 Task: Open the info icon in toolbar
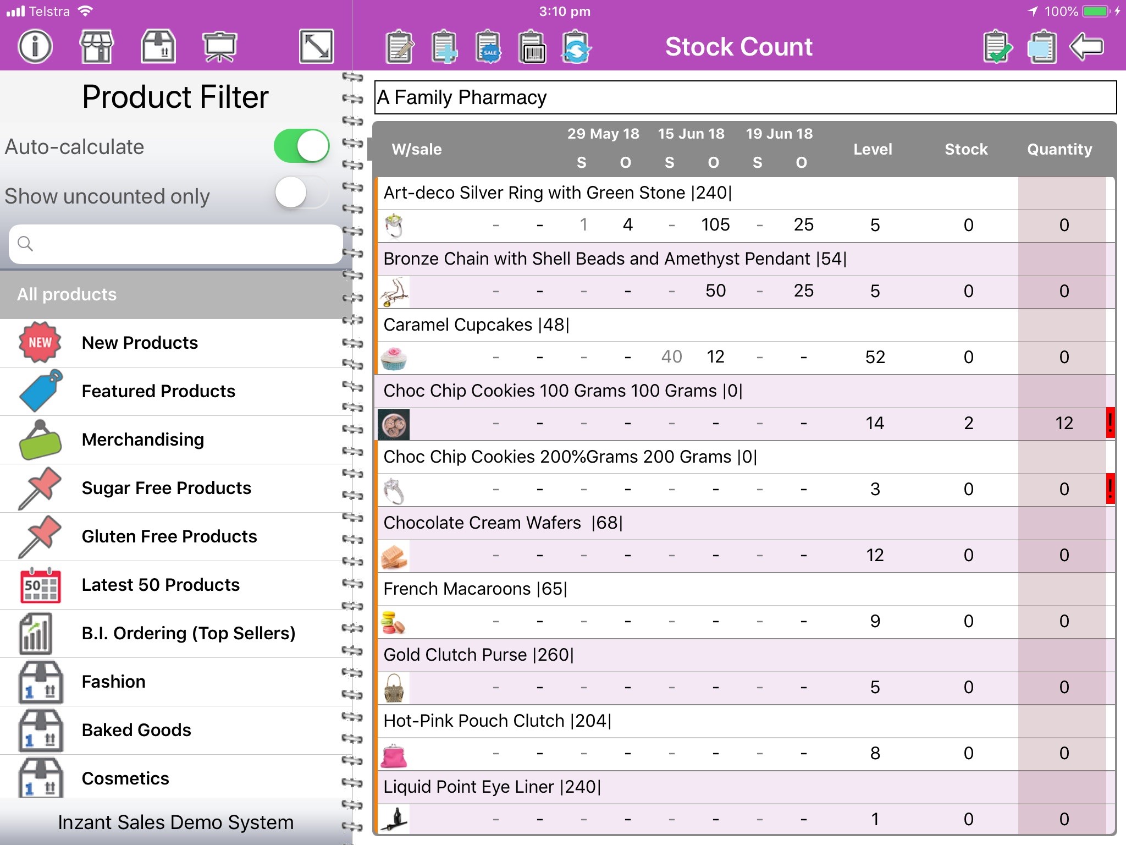click(35, 46)
